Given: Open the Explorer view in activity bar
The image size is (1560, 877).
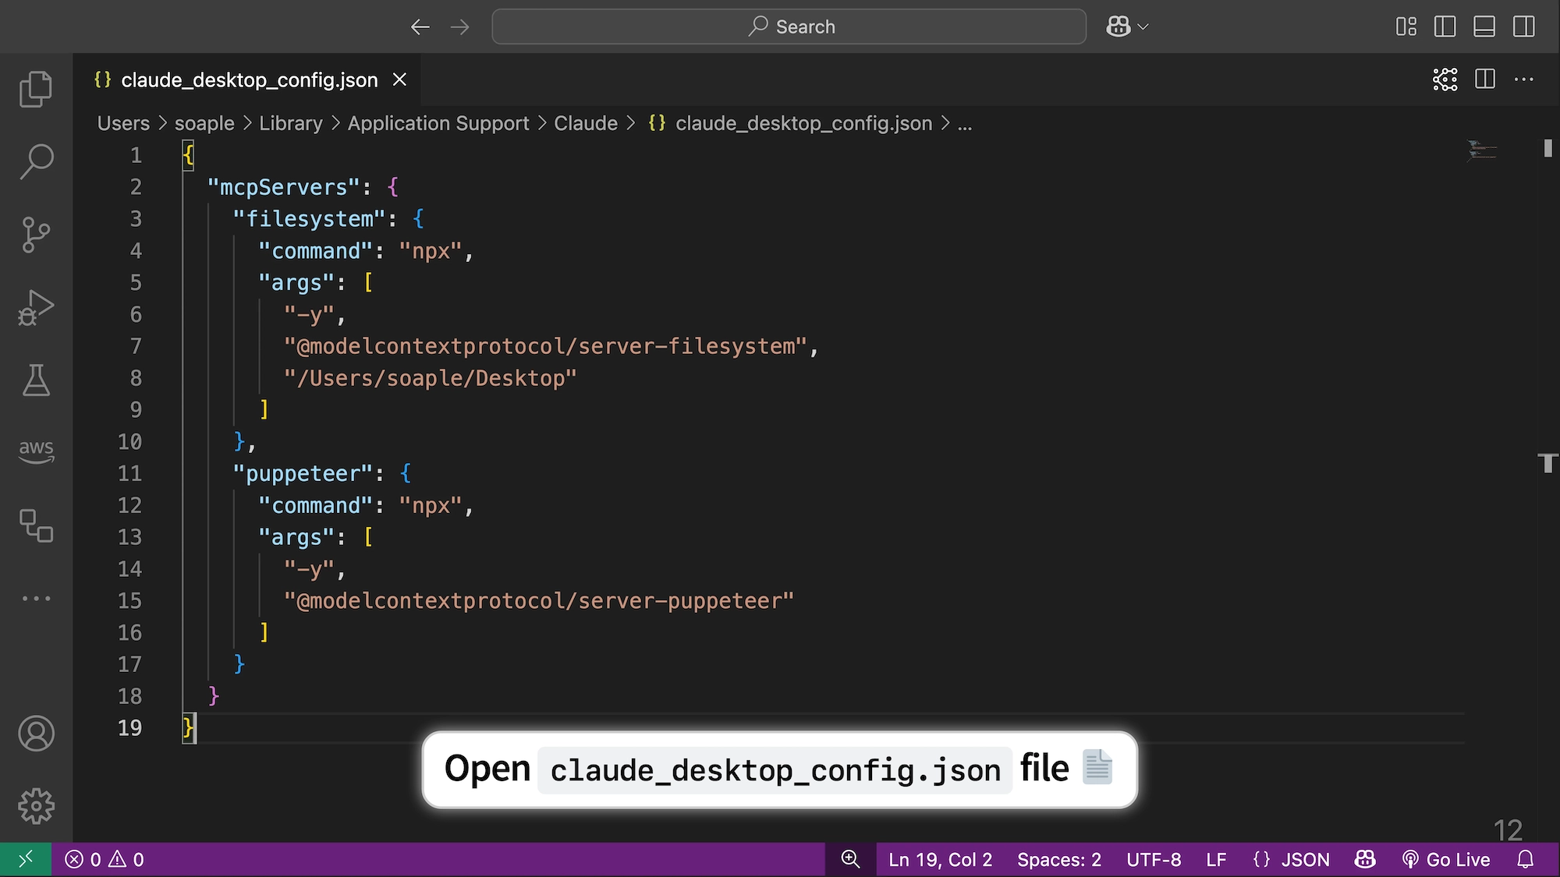Looking at the screenshot, I should click(36, 88).
